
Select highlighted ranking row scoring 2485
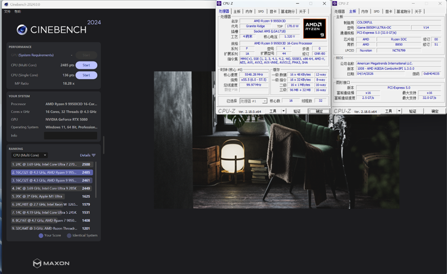[52, 172]
